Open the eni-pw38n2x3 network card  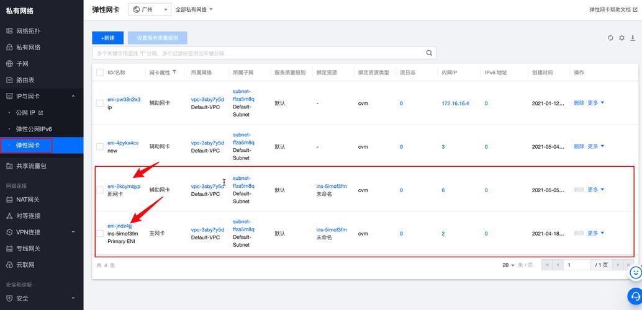click(x=124, y=99)
